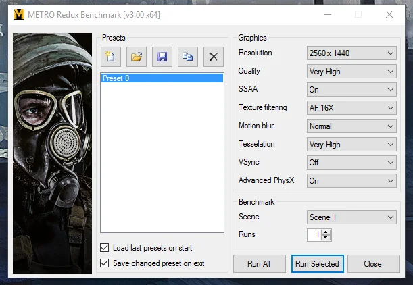Select Preset 0 in the presets list

click(162, 78)
